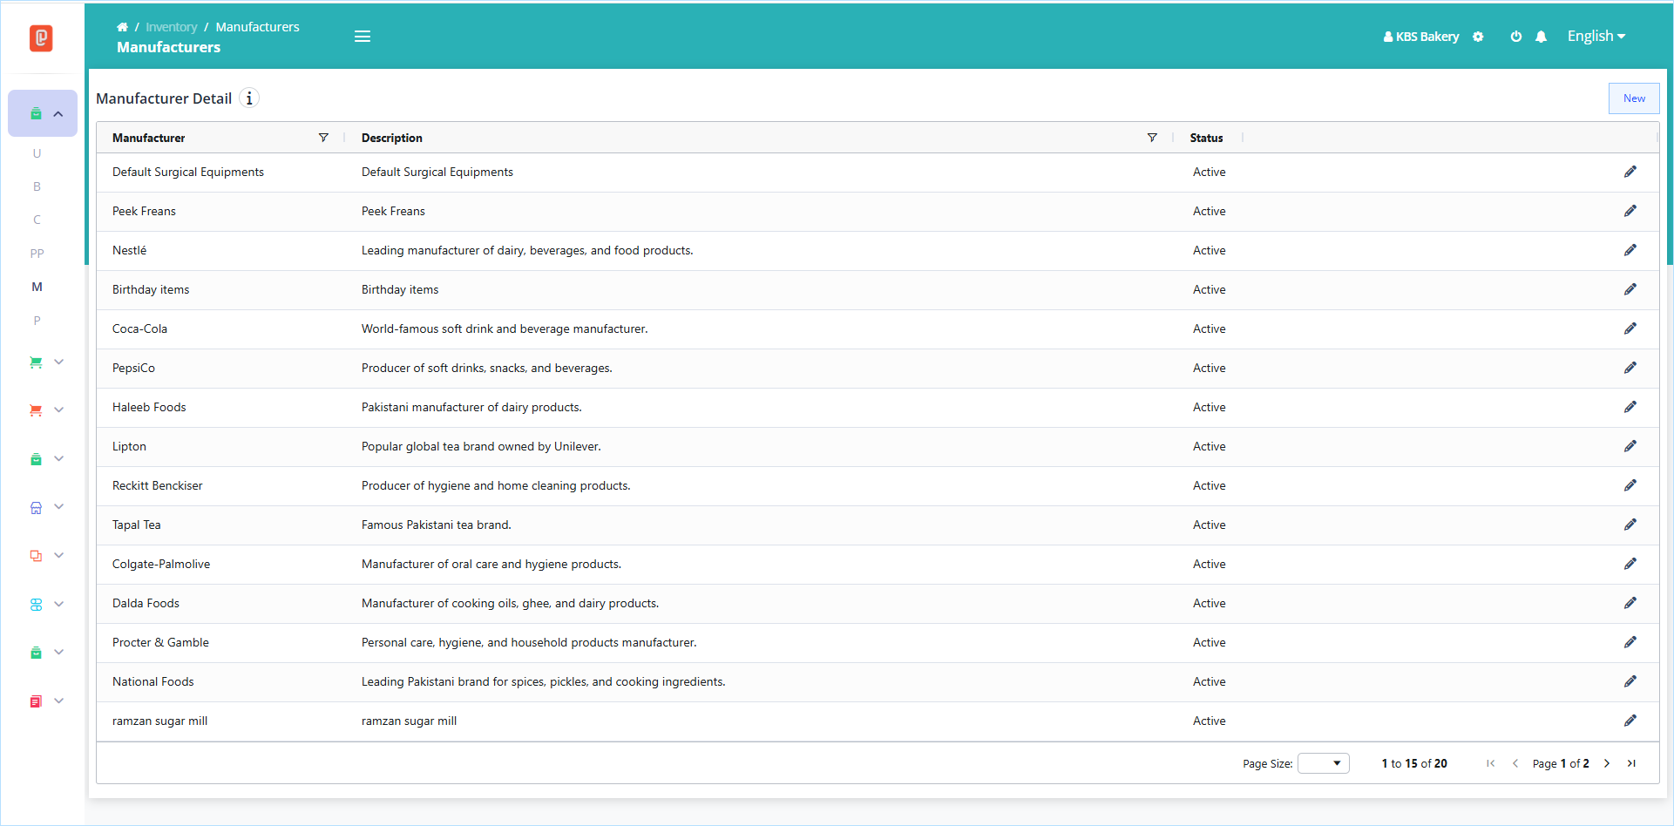This screenshot has height=826, width=1674.
Task: Open the English language dropdown
Action: coord(1596,37)
